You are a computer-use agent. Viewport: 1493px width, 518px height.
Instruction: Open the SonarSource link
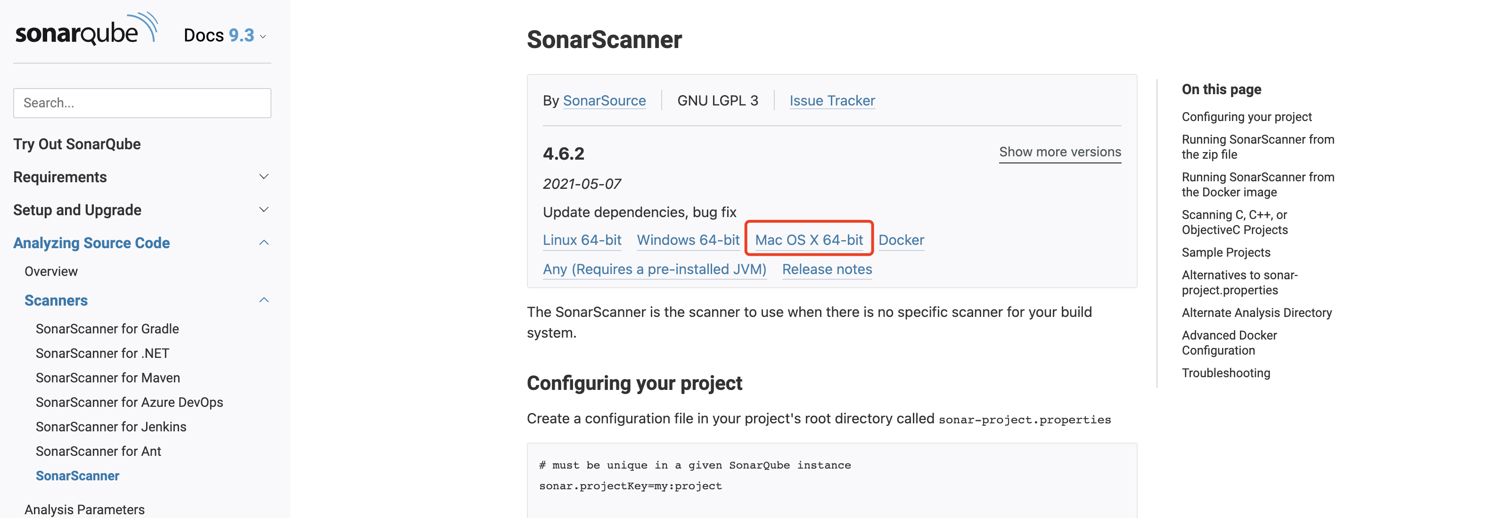pyautogui.click(x=605, y=100)
